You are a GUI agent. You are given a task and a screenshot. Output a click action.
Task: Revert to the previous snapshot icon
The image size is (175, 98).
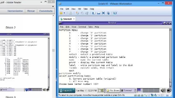82,13
